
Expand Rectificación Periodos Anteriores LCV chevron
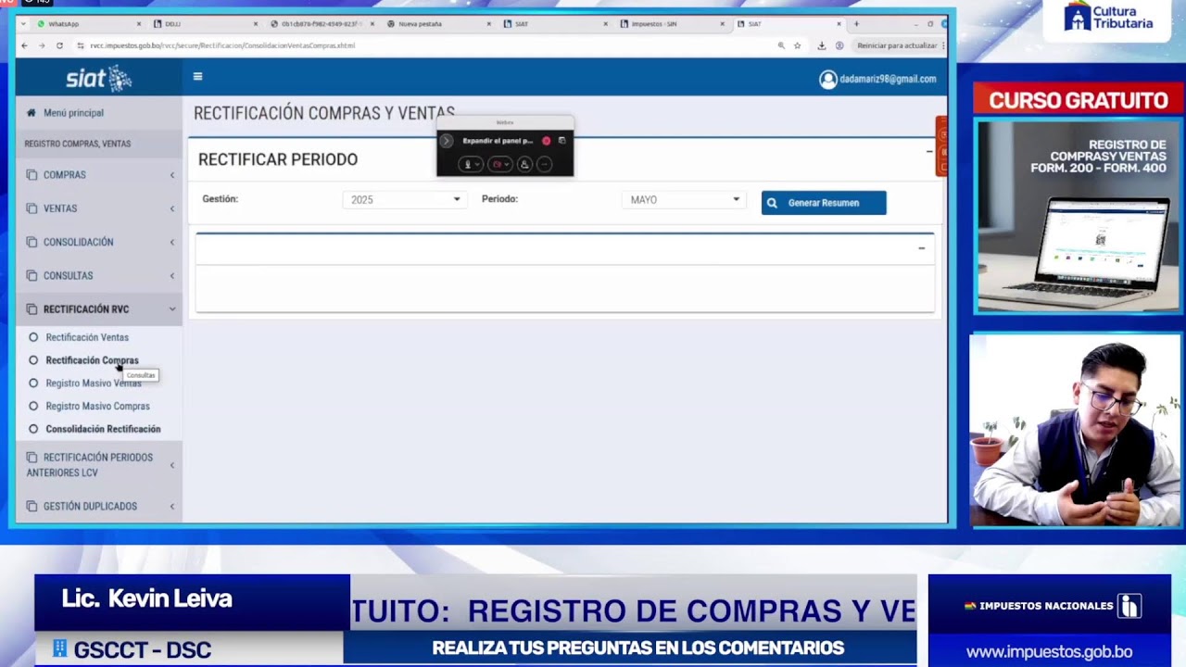pyautogui.click(x=171, y=465)
